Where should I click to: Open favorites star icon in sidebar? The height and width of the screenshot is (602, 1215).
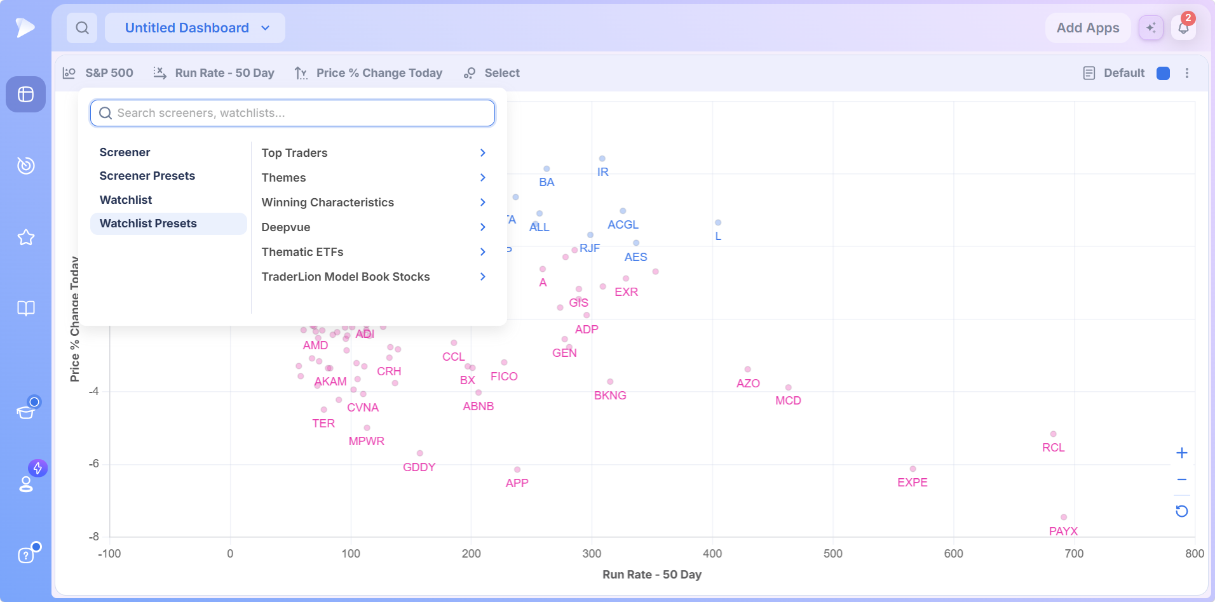25,237
